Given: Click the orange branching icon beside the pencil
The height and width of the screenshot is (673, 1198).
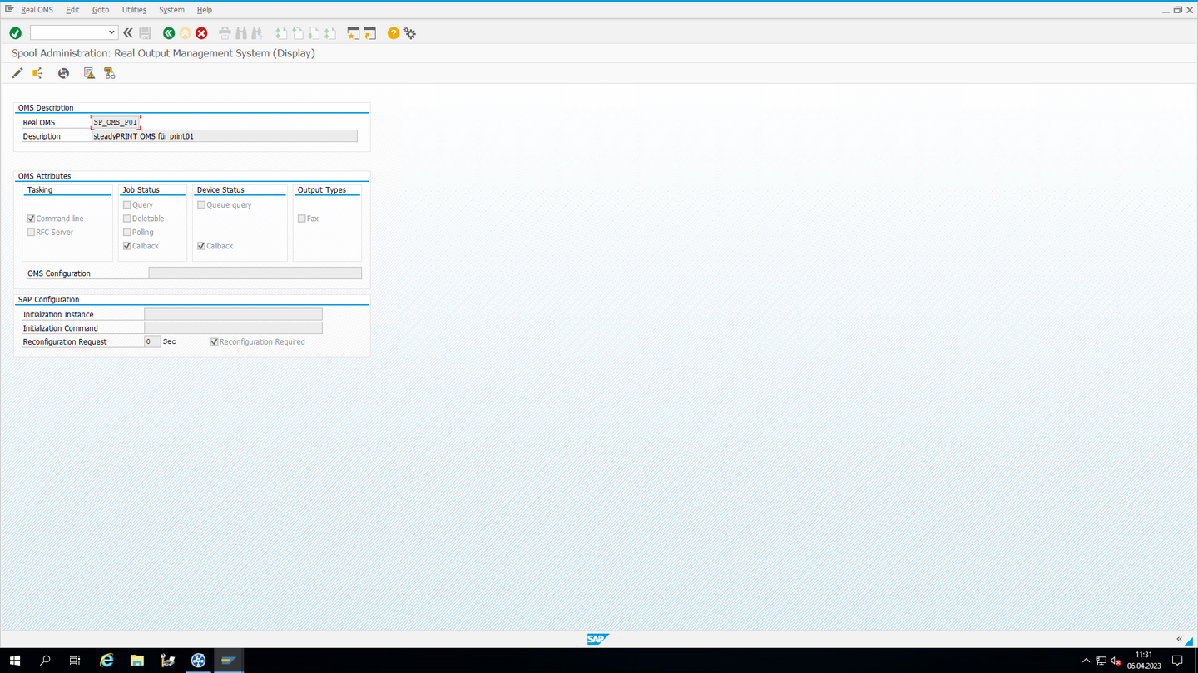Looking at the screenshot, I should click(37, 73).
